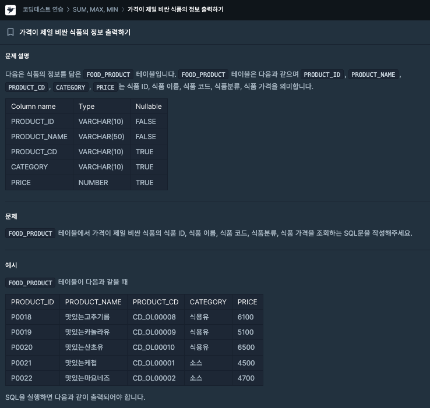Screen dimensions: 430x408
Task: Click the CD_OL00008 product code cell
Action: [156, 317]
